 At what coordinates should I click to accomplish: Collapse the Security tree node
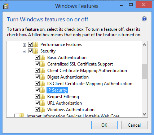click(24, 52)
